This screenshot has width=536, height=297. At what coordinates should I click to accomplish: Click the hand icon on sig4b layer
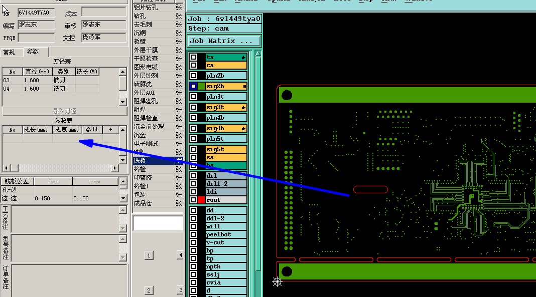pos(243,129)
